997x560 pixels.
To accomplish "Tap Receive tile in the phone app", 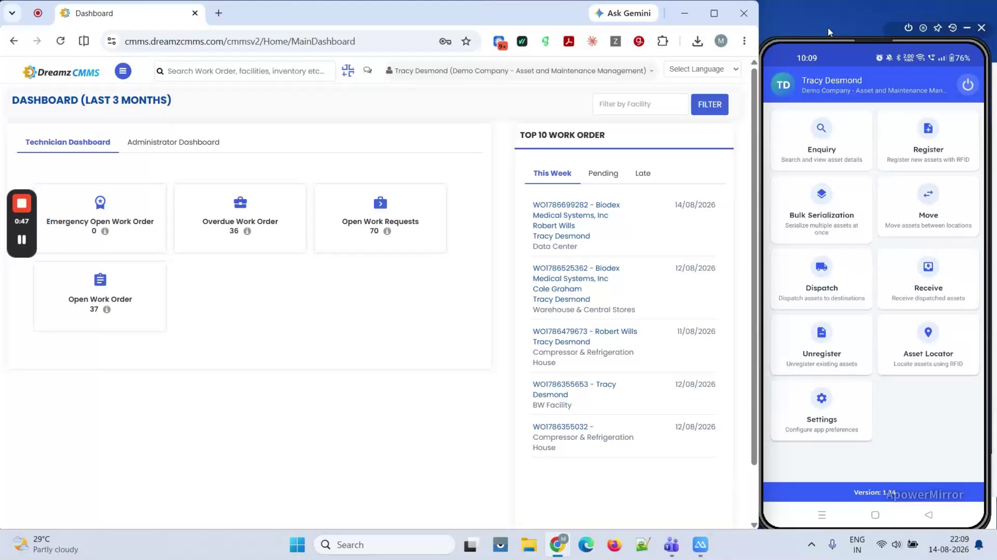I will [x=928, y=279].
